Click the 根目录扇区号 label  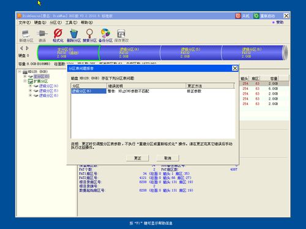pyautogui.click(x=90, y=182)
